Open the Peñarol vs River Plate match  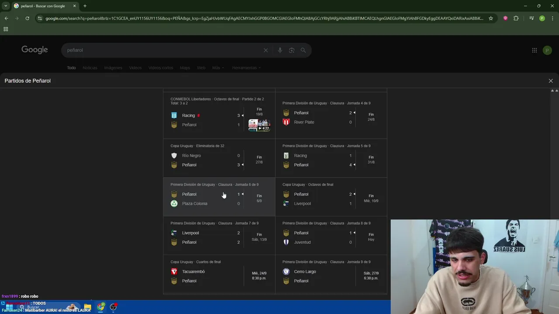coord(331,115)
